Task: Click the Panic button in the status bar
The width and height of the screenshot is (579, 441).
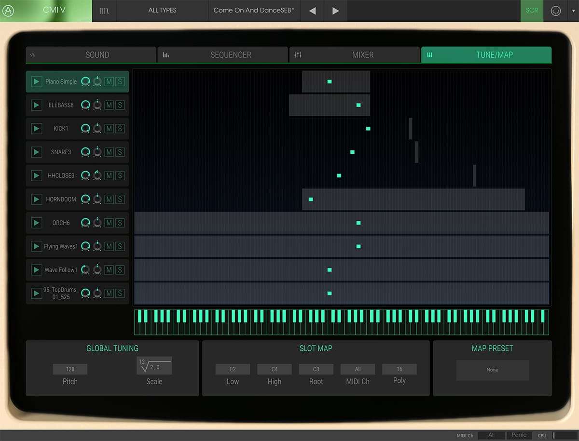Action: tap(519, 435)
